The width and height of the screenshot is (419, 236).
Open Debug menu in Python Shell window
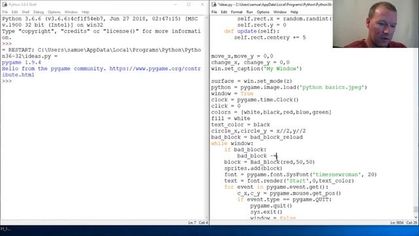pyautogui.click(x=38, y=12)
